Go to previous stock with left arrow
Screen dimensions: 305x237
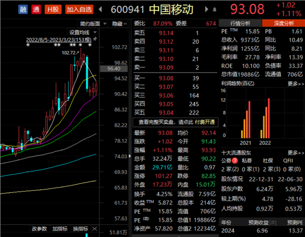tap(99, 9)
